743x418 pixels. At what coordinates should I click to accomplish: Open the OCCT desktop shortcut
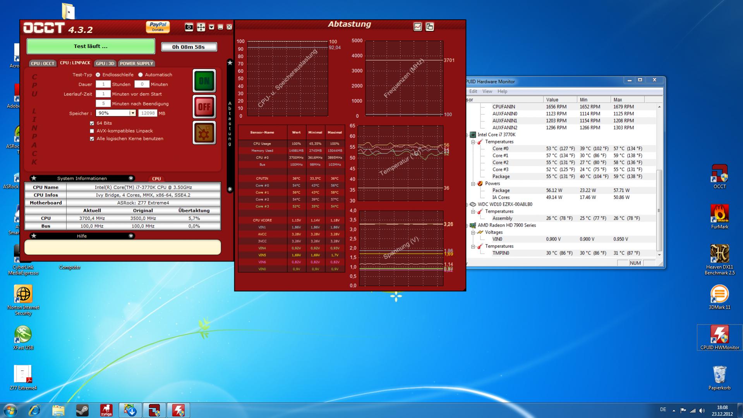click(x=719, y=177)
